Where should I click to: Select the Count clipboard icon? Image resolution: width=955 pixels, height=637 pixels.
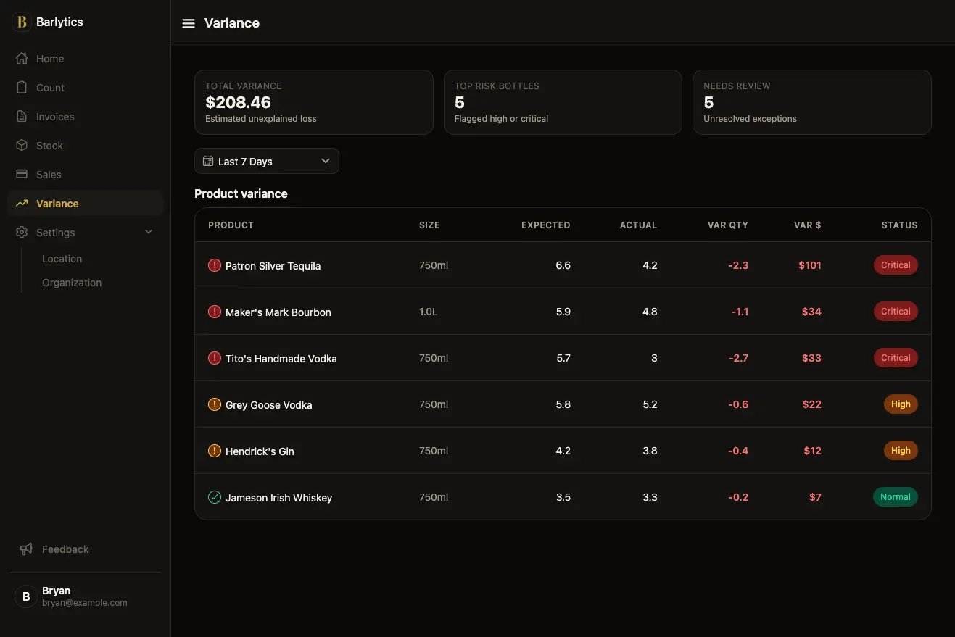click(22, 88)
